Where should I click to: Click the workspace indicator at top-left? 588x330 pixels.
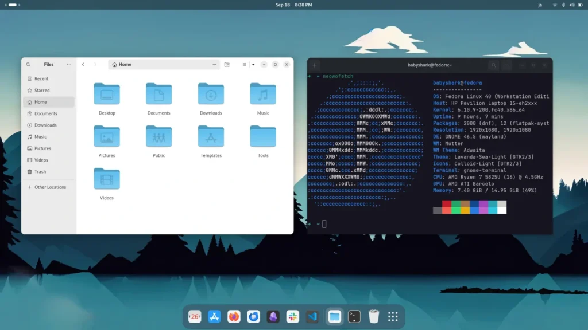[13, 5]
